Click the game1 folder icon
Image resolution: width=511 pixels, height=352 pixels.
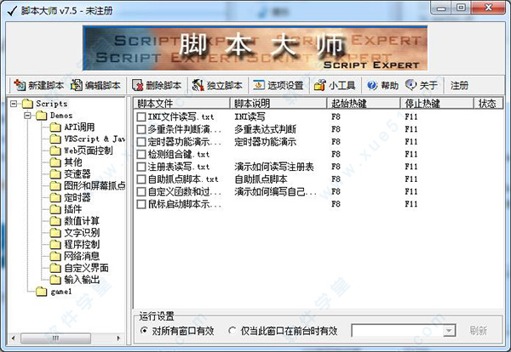pyautogui.click(x=42, y=292)
